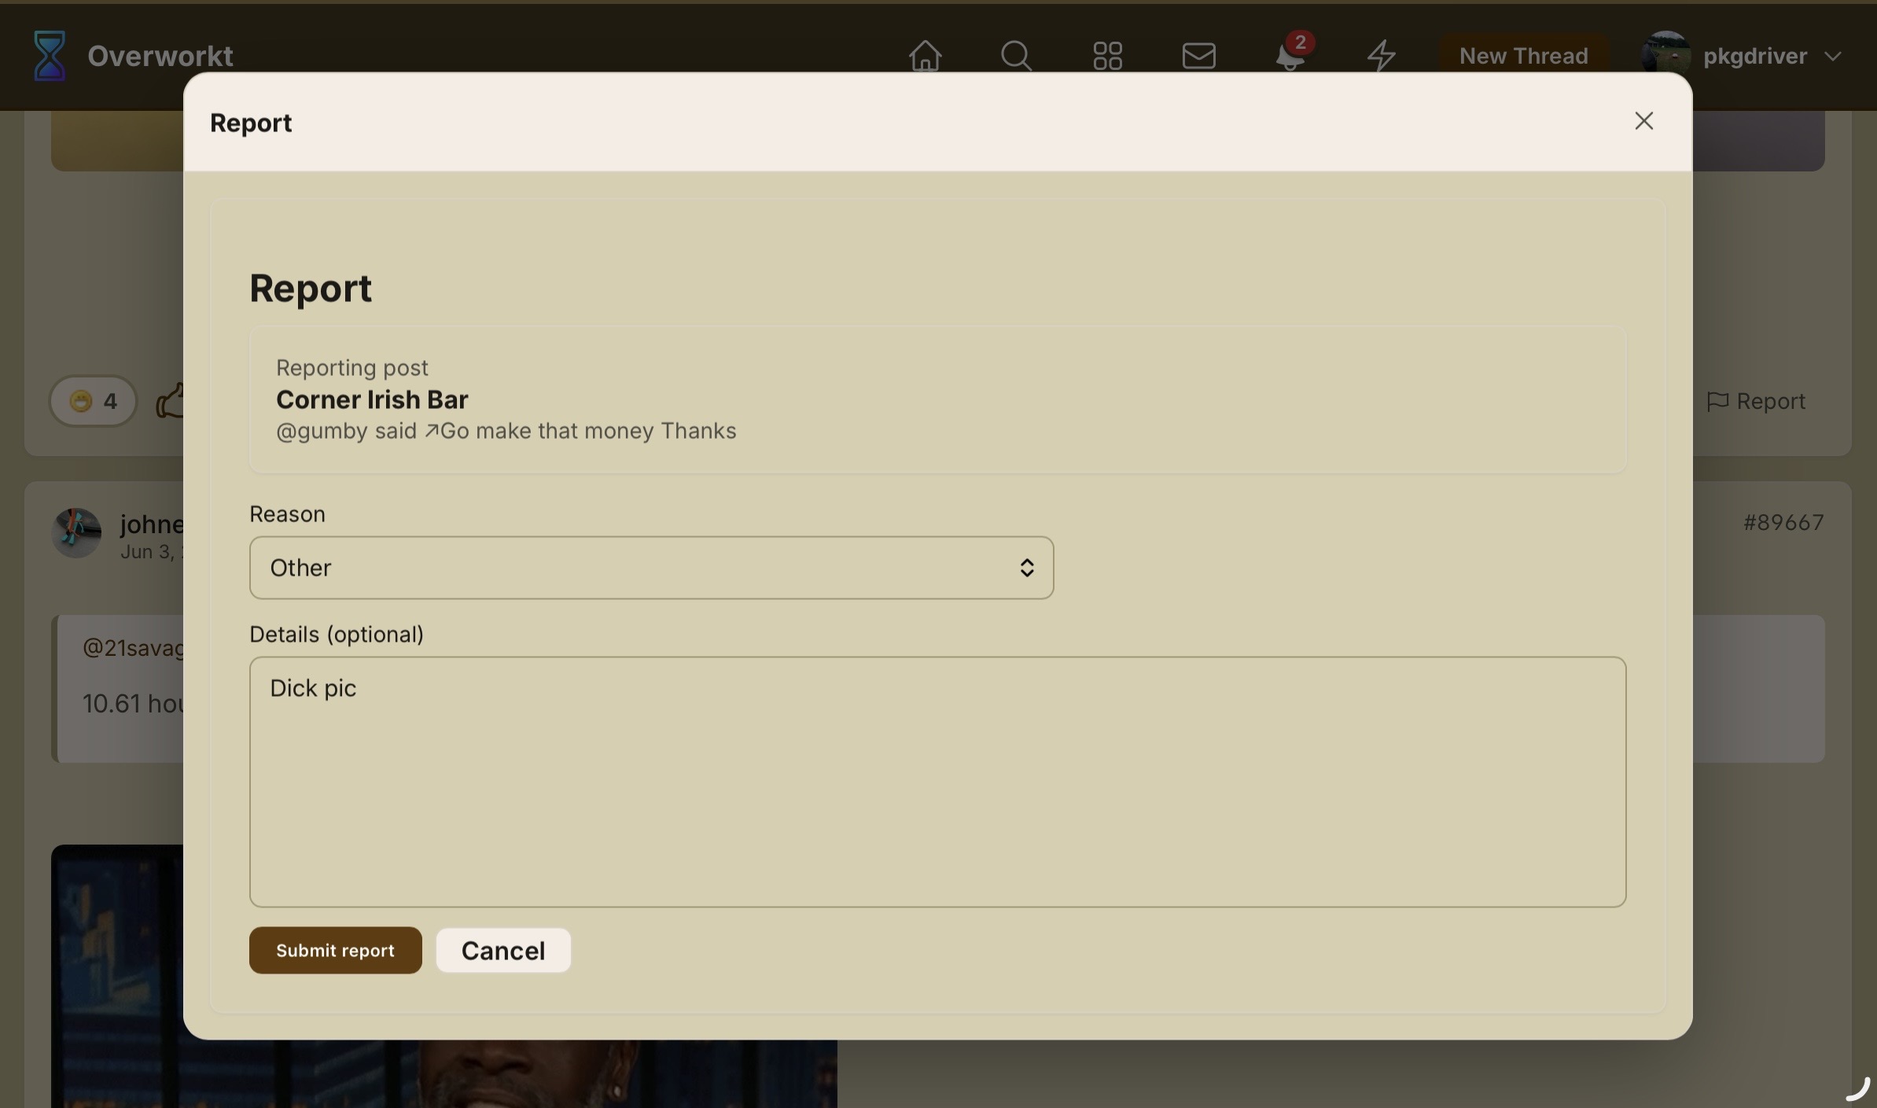Click the laughing emoji reaction with 4
1877x1108 pixels.
click(x=94, y=401)
